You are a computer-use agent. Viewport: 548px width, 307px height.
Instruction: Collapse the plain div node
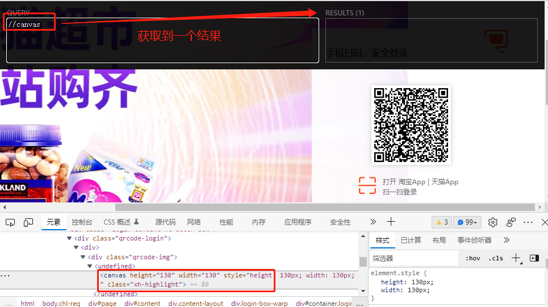point(76,247)
